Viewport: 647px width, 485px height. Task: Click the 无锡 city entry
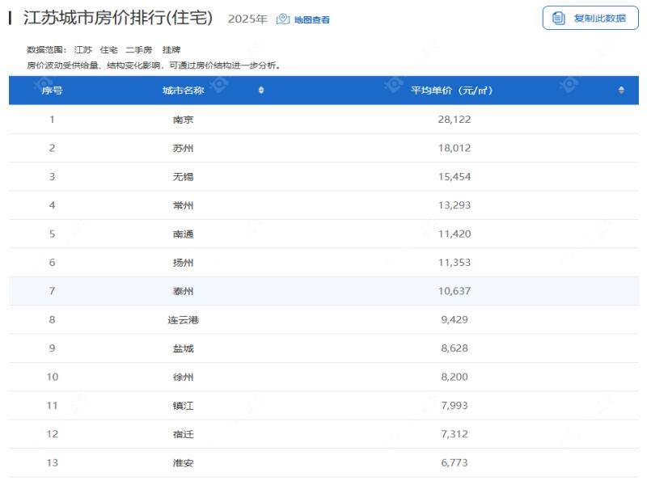183,177
